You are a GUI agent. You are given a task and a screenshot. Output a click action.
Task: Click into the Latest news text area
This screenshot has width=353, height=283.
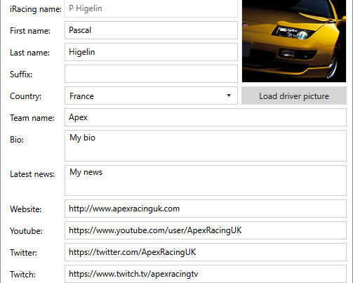(206, 180)
